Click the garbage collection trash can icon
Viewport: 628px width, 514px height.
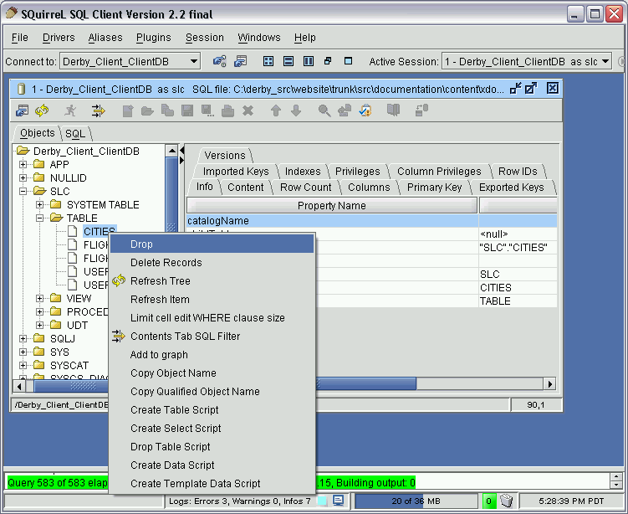pos(506,501)
